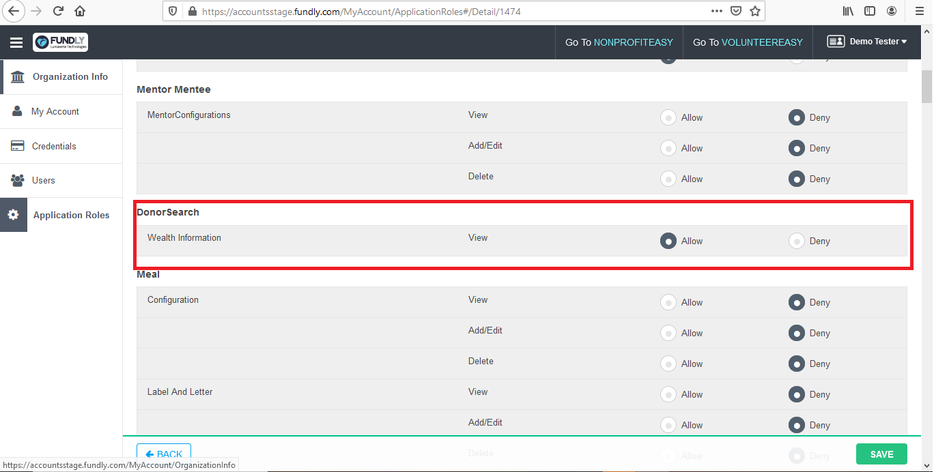
Task: Select Allow for Meal Configuration View
Action: [668, 302]
